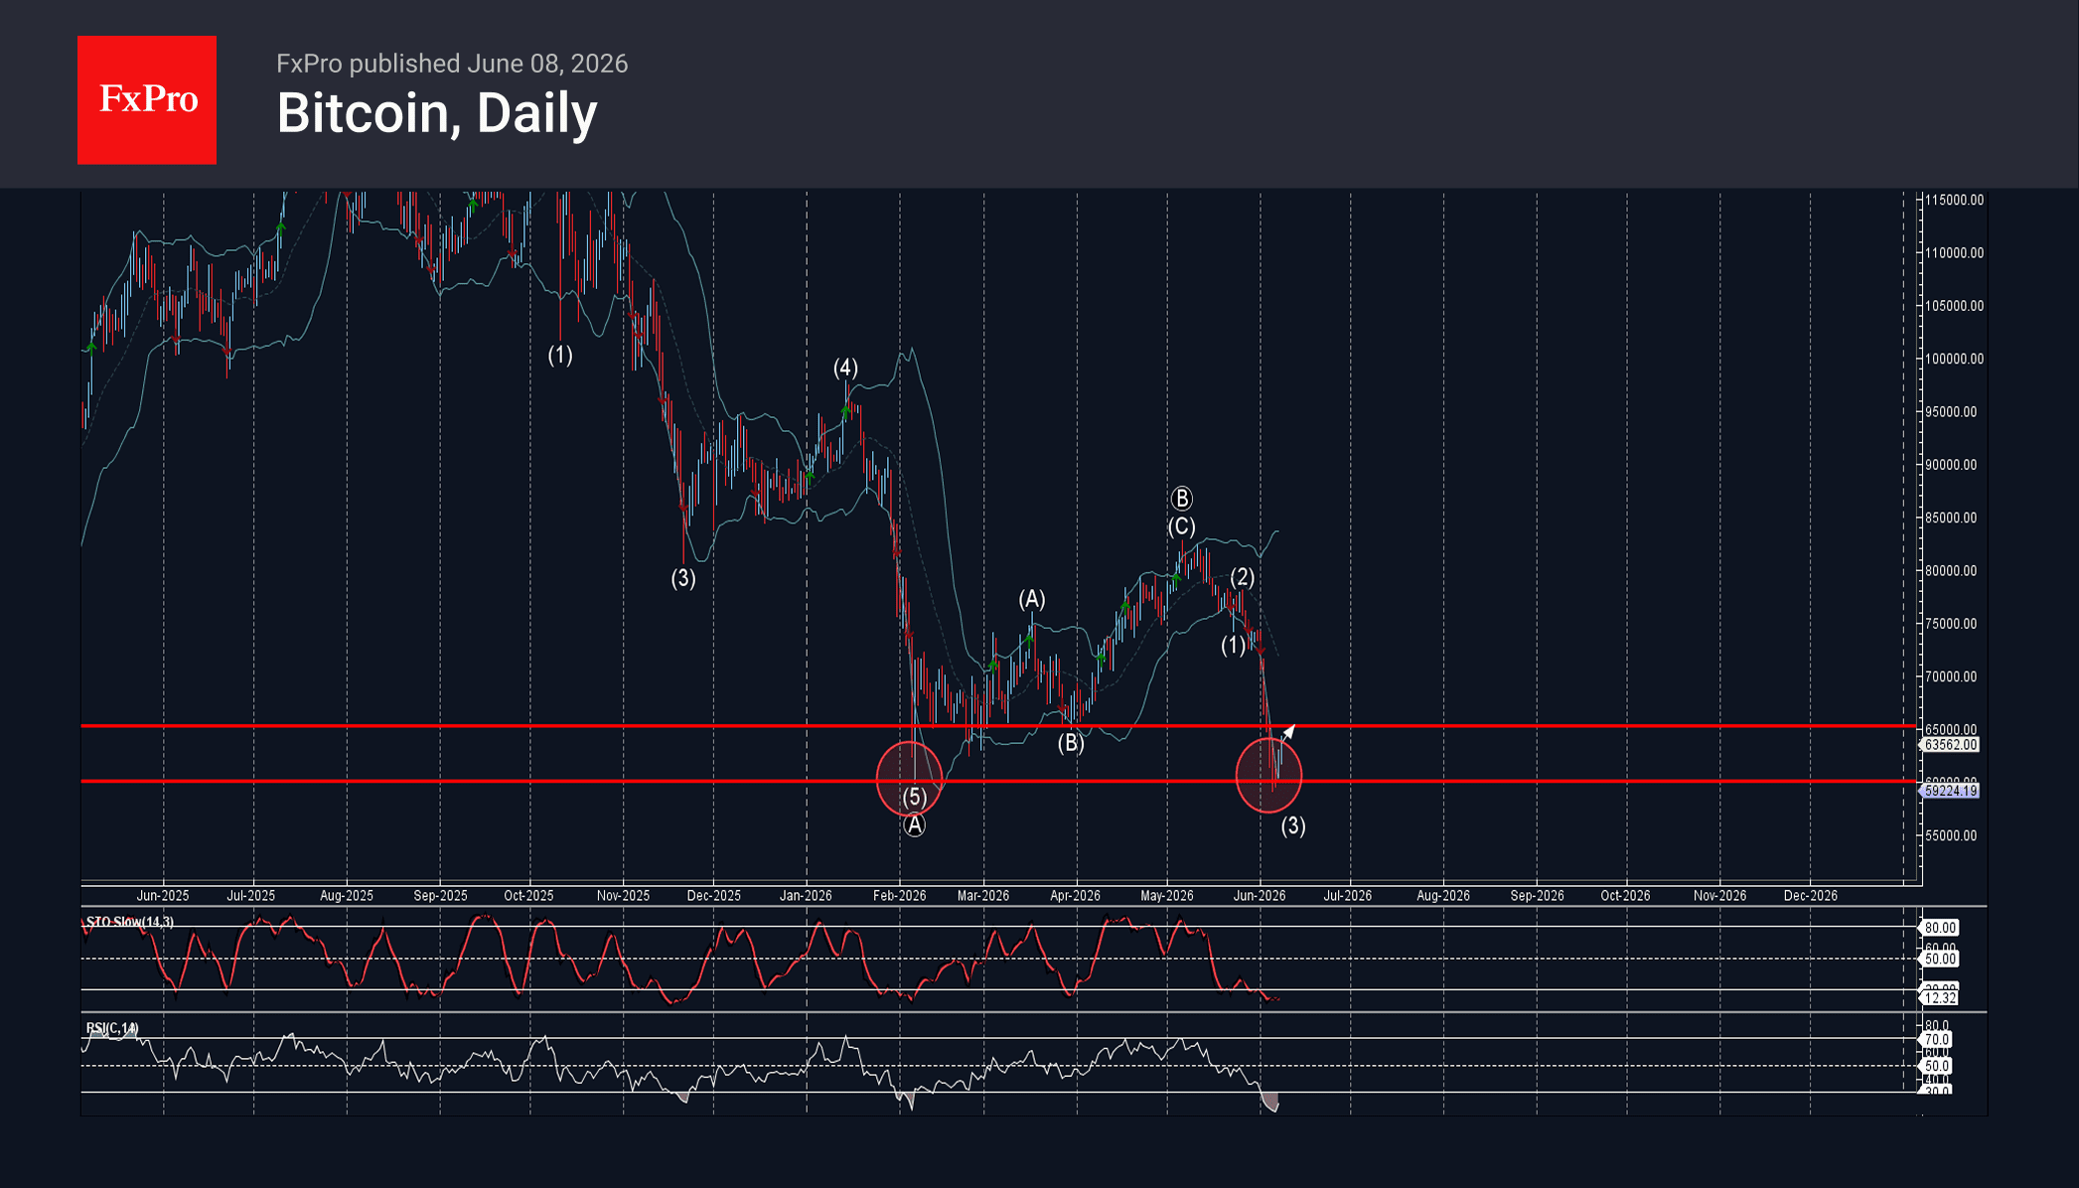Viewport: 2079px width, 1188px height.
Task: Click the 63562.00 price tag
Action: [x=1950, y=744]
